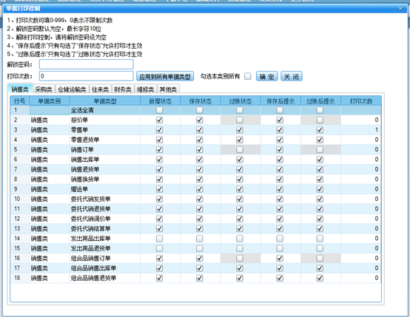Switch to the 采购类 tab

coord(44,89)
